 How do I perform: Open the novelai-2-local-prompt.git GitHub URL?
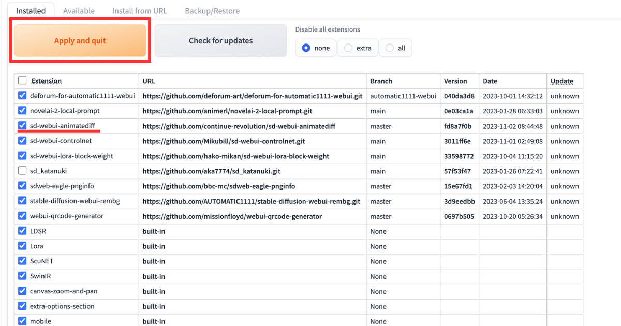pyautogui.click(x=228, y=111)
